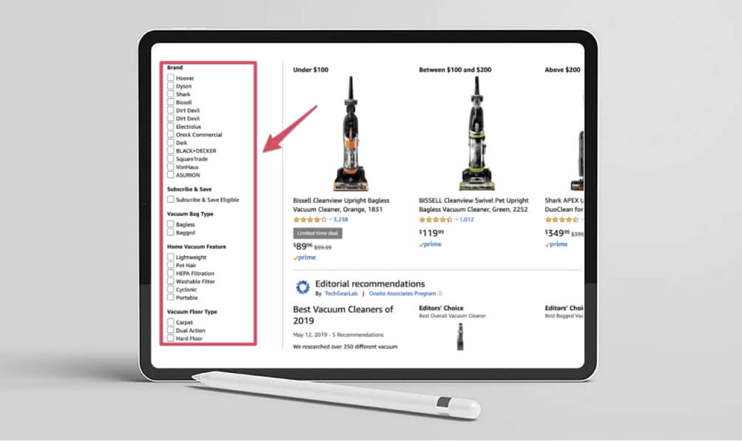
Task: Open the Onsite Associates Program link
Action: [x=402, y=294]
